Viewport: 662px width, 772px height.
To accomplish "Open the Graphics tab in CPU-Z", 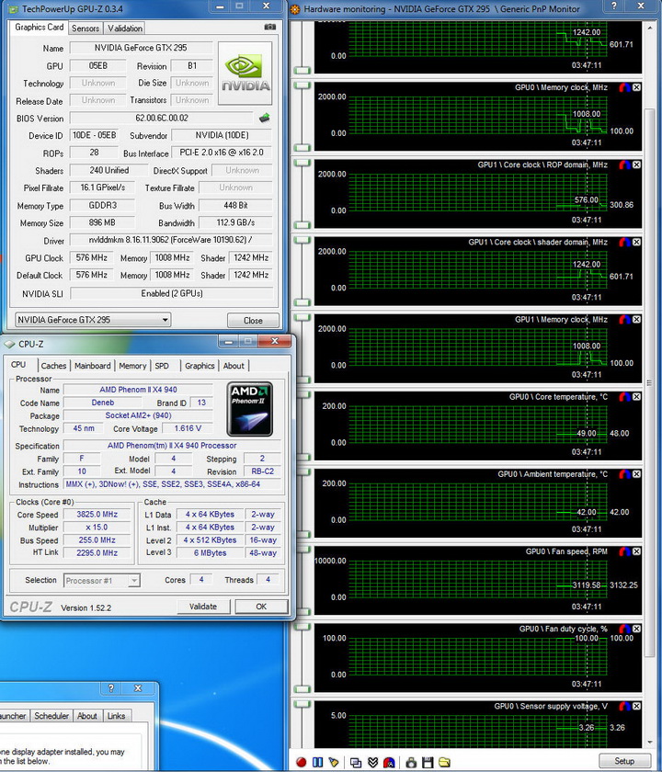I will click(200, 366).
